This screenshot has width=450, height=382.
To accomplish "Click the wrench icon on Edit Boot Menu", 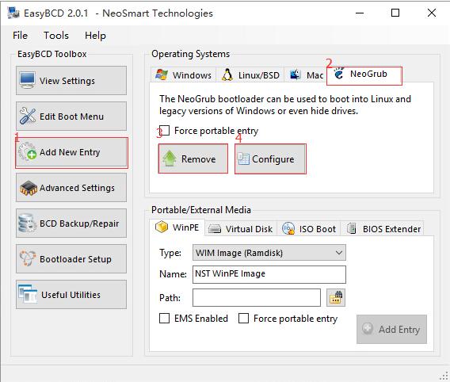I will [x=28, y=116].
